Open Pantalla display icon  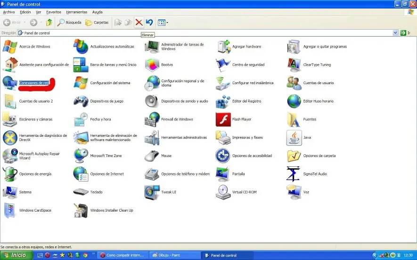tap(223, 174)
